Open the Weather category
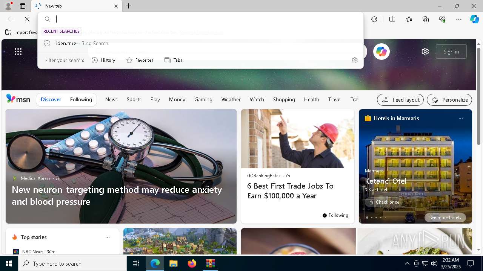 (x=231, y=99)
